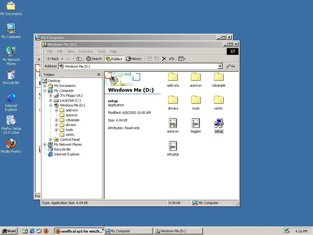The image size is (313, 235).
Task: Close the Folders pane
Action: click(x=99, y=75)
